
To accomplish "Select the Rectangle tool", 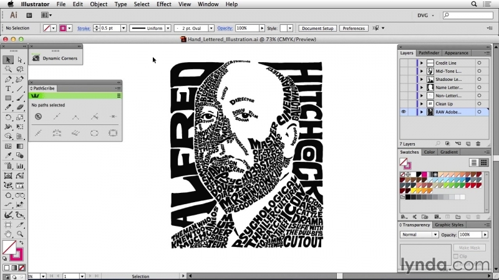I will coord(8,98).
